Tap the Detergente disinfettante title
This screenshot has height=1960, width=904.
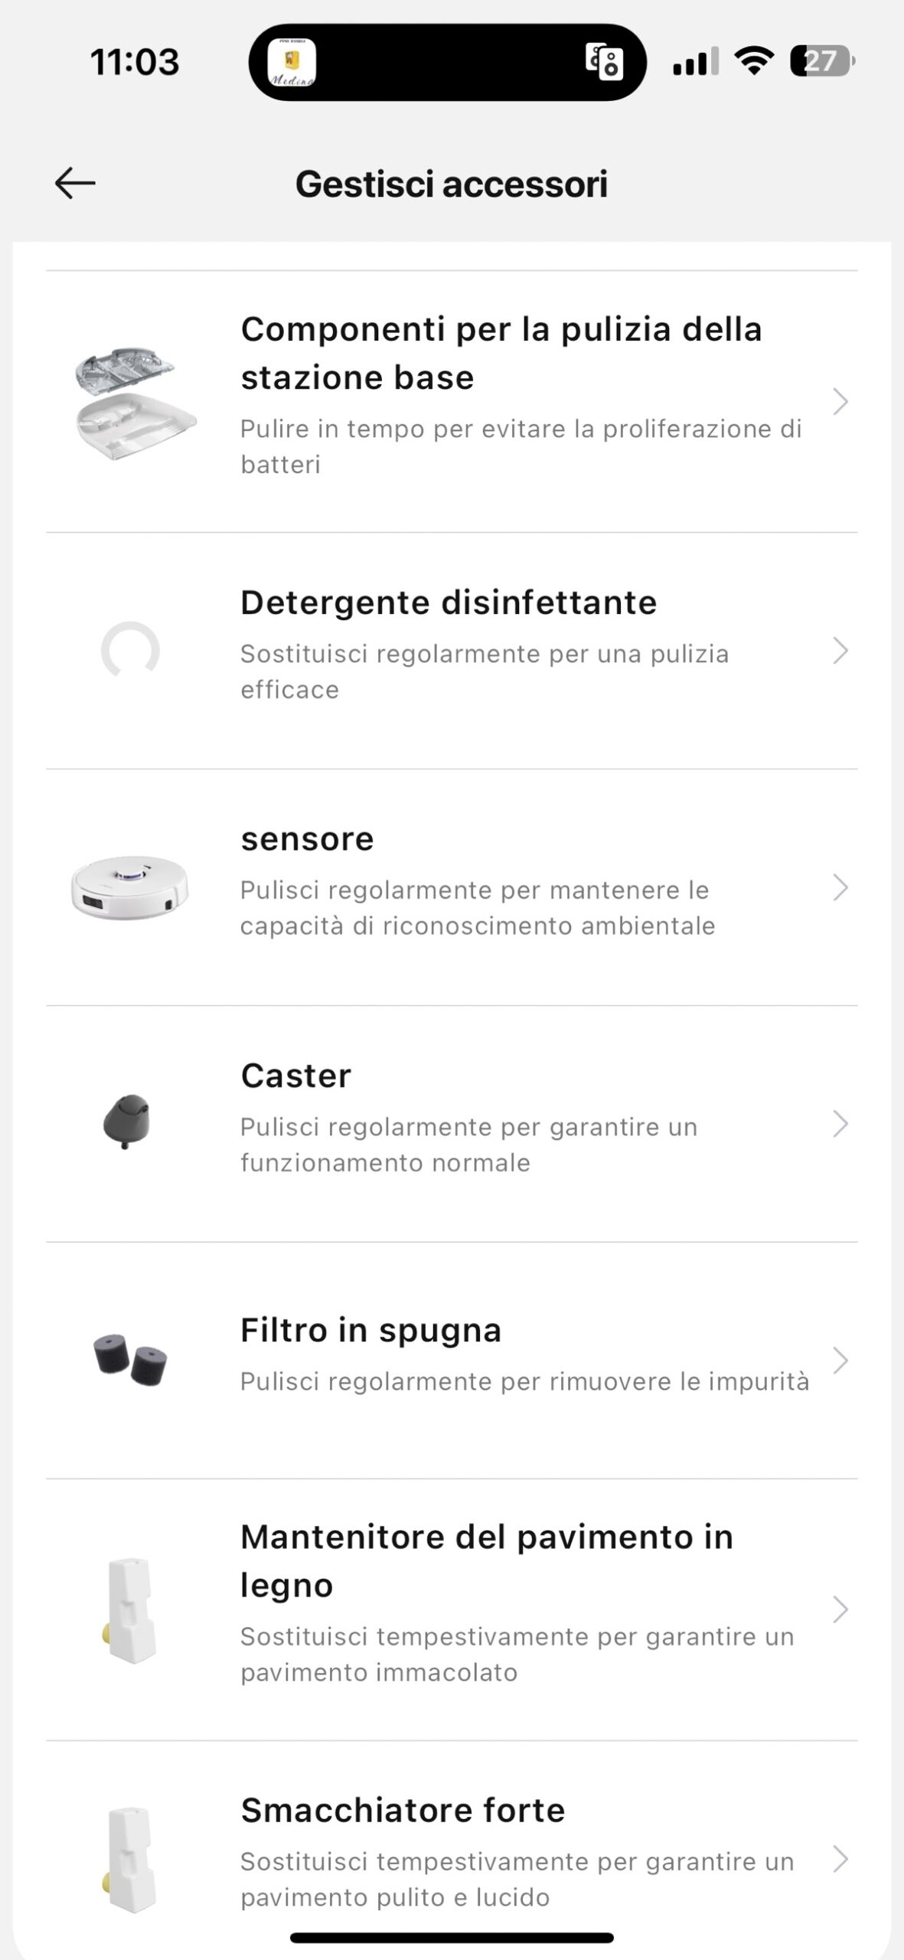coord(449,603)
